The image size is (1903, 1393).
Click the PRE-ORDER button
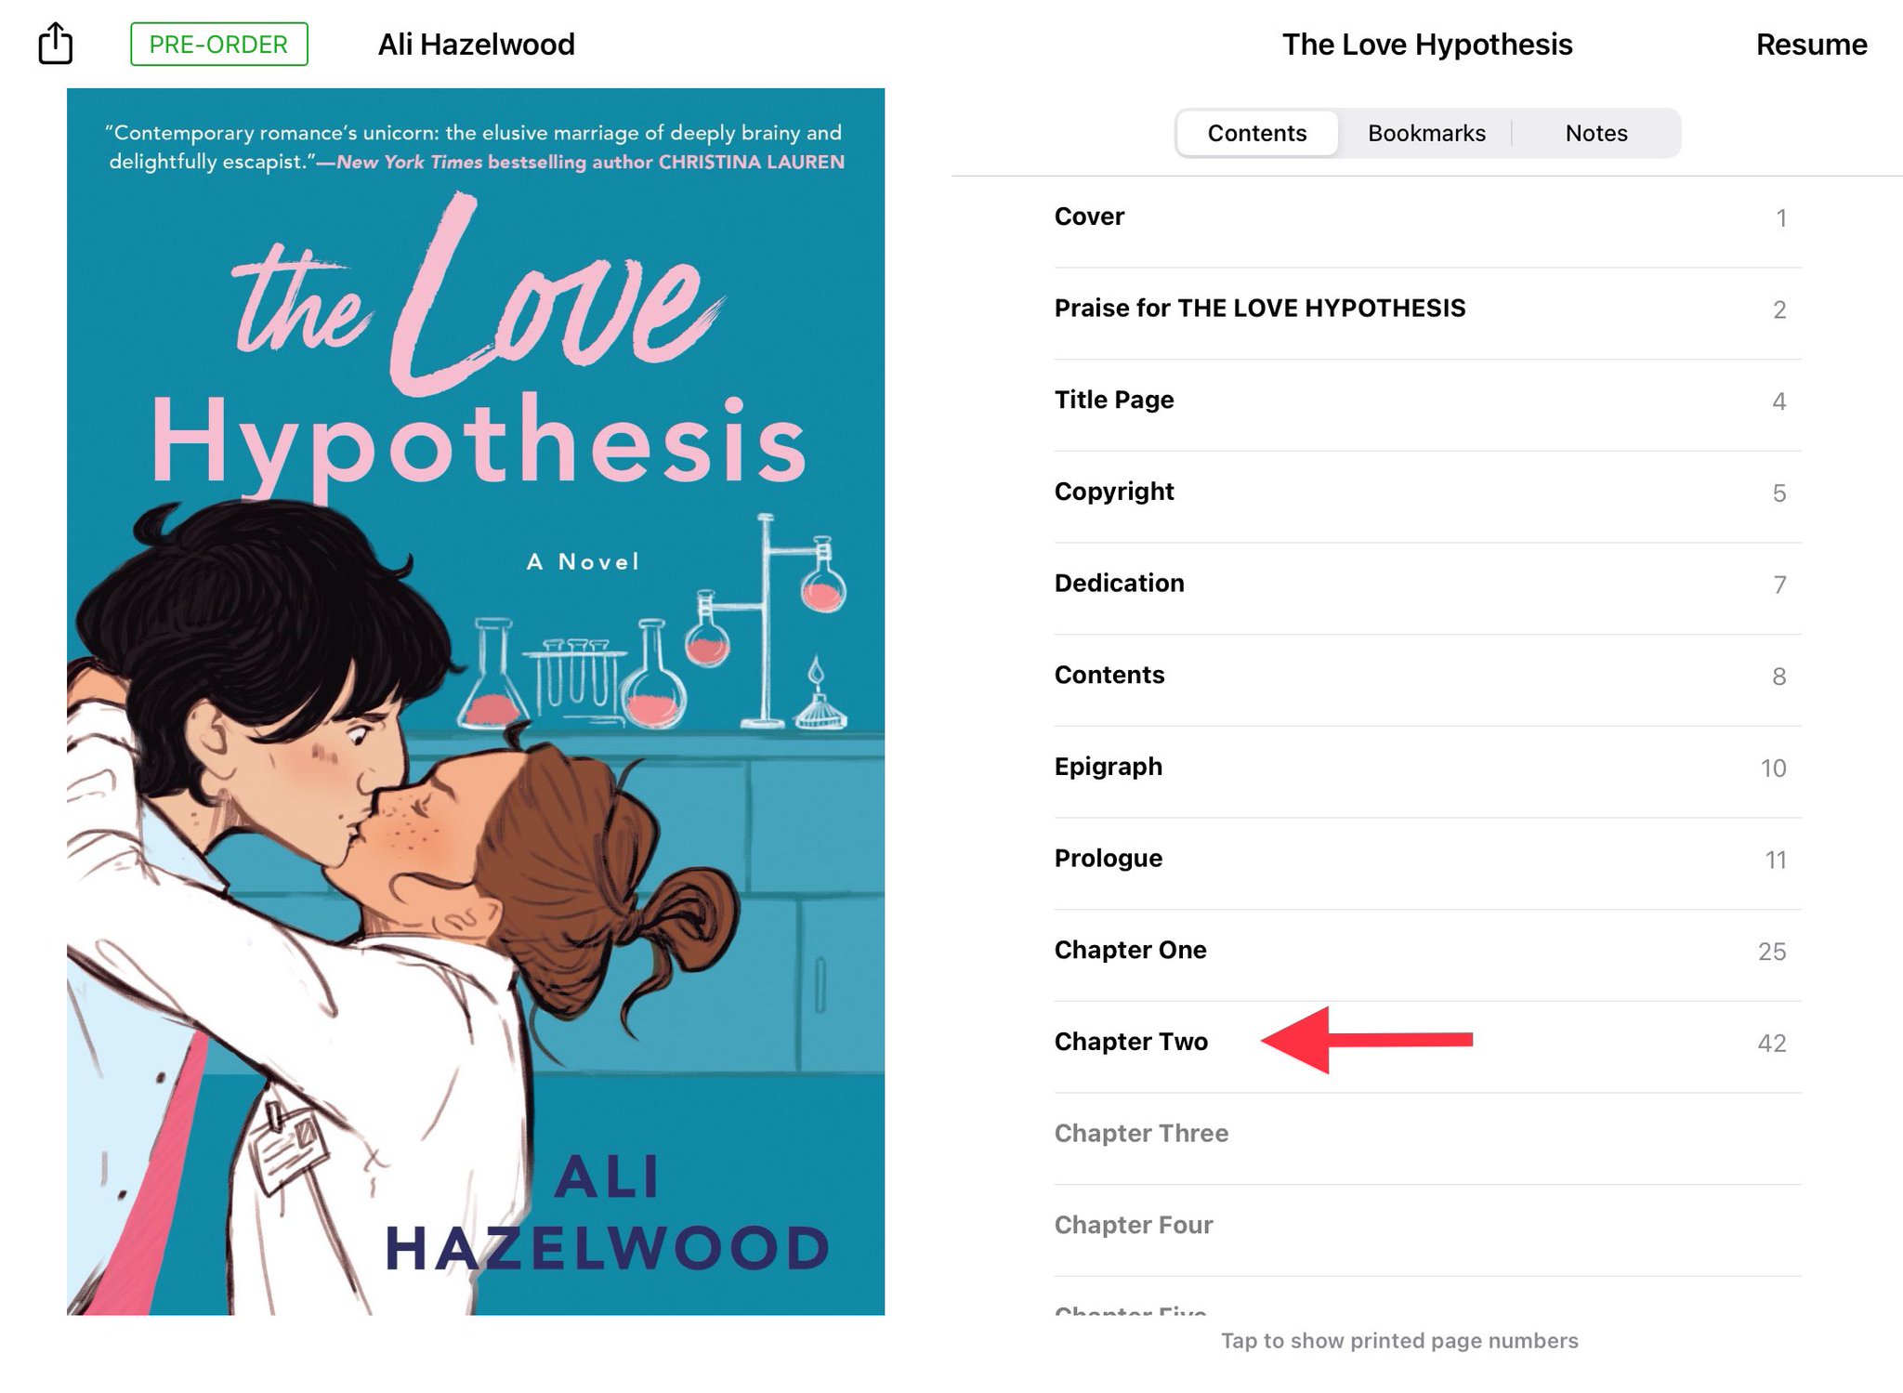tap(218, 44)
